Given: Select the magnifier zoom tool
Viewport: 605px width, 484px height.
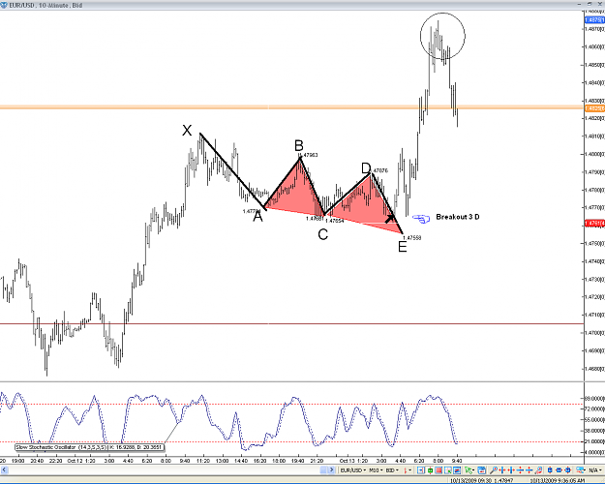Looking at the screenshot, I should coord(494,470).
